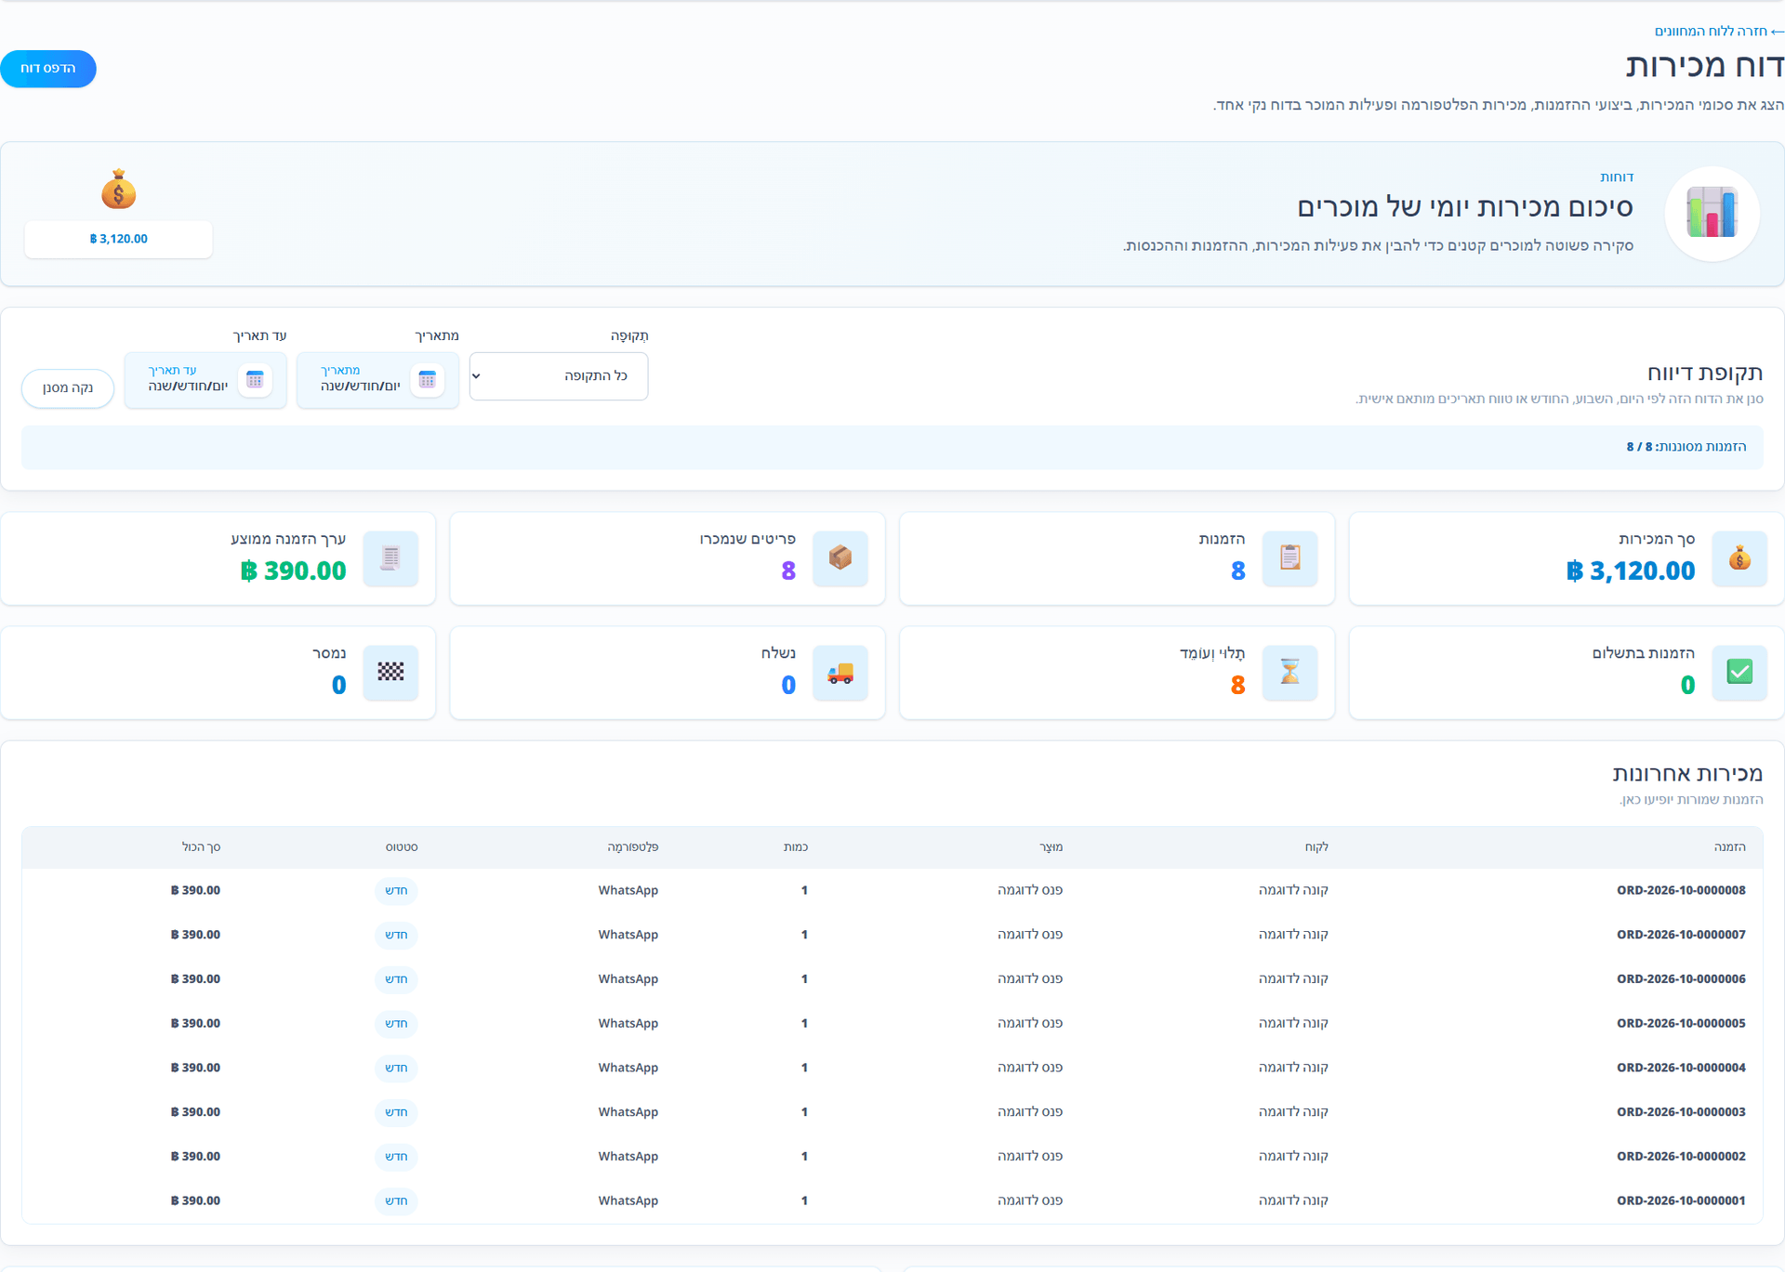Click WhatsApp platform cell for order 0000002
This screenshot has height=1272, width=1785.
click(628, 1156)
